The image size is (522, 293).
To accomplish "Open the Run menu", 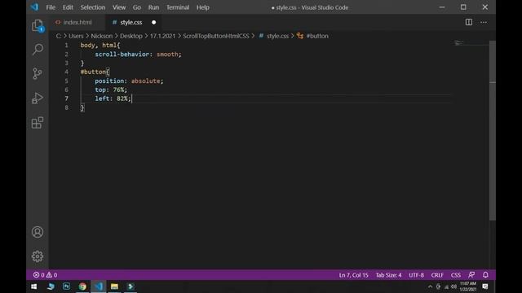I will click(x=153, y=7).
